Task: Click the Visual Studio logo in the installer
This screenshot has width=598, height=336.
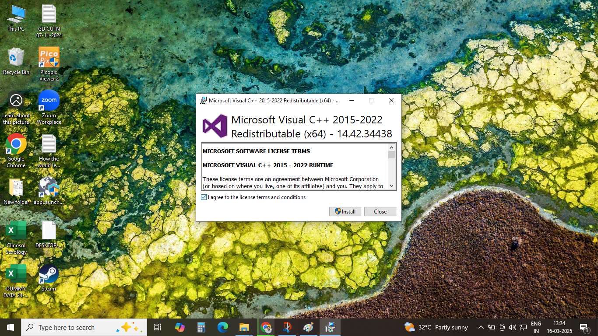Action: tap(215, 126)
